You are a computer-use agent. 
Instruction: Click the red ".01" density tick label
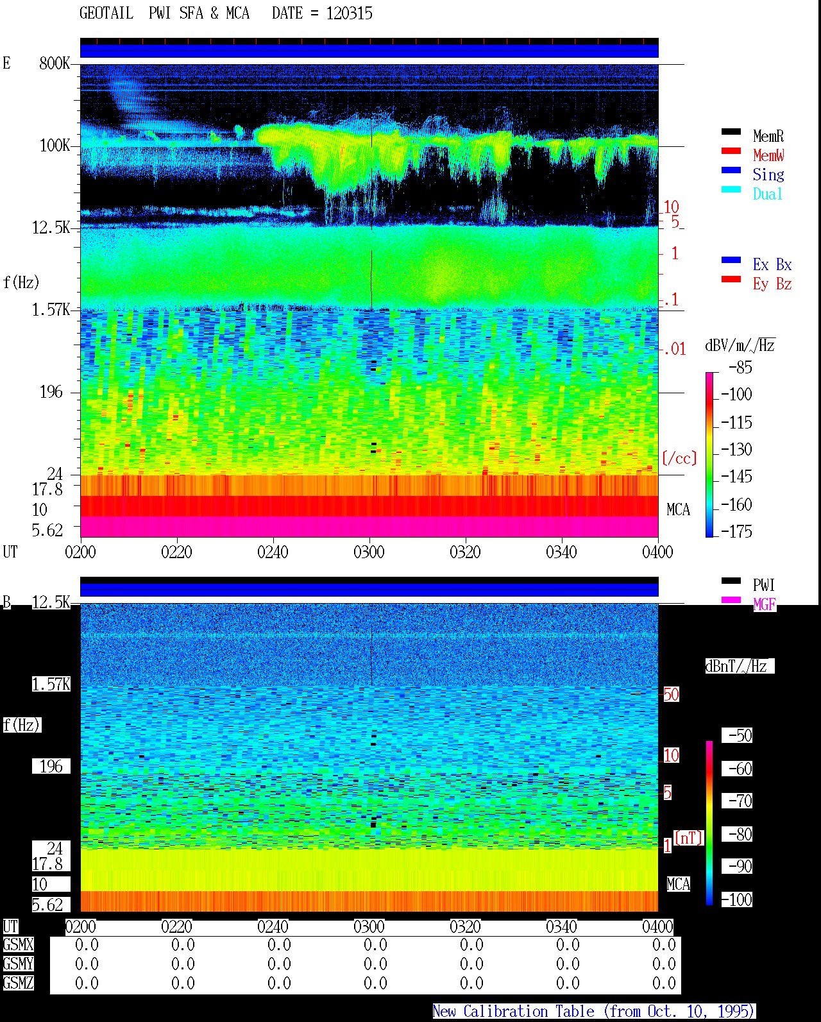(675, 350)
